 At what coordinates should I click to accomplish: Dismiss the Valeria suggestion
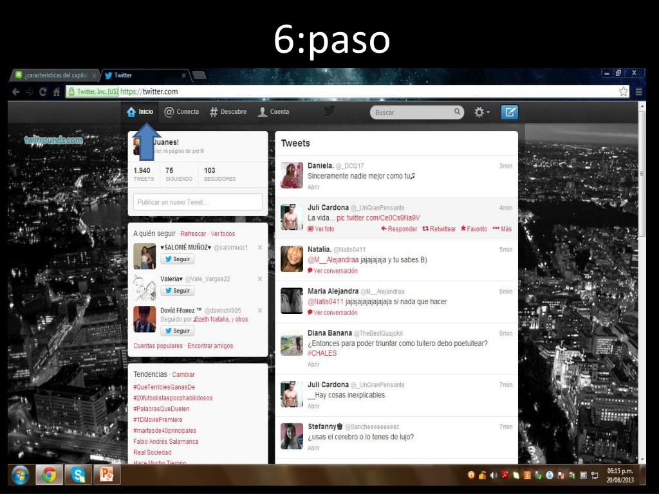pyautogui.click(x=260, y=279)
